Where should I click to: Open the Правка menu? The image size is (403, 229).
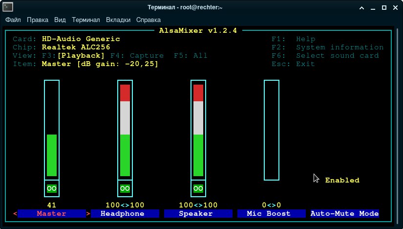coord(38,20)
